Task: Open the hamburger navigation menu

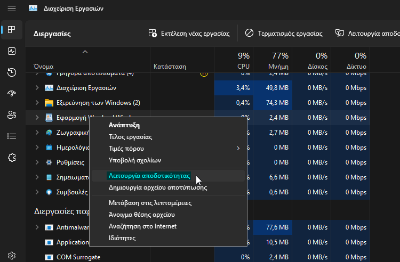Action: click(12, 9)
